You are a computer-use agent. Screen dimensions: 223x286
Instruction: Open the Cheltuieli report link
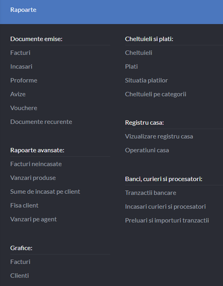point(139,53)
